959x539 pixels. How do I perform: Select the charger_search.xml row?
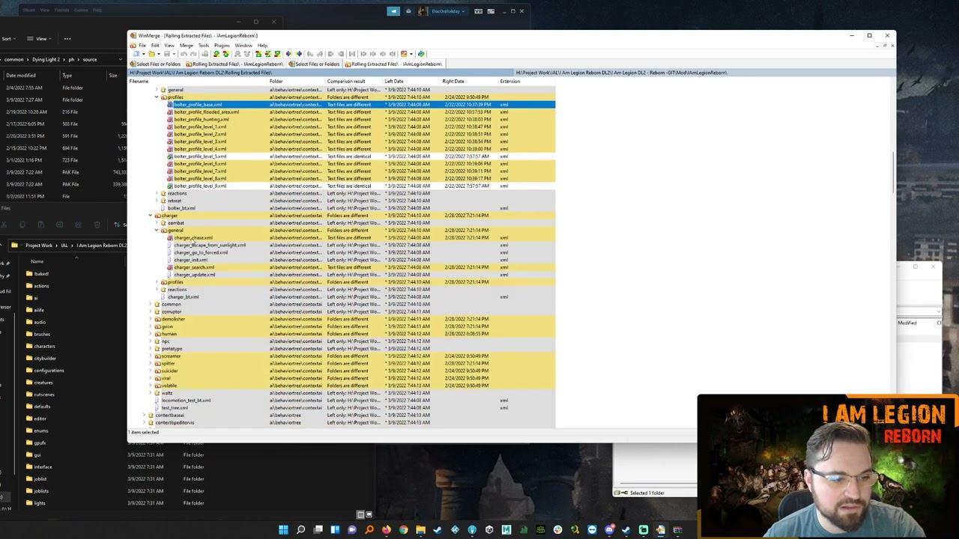342,267
